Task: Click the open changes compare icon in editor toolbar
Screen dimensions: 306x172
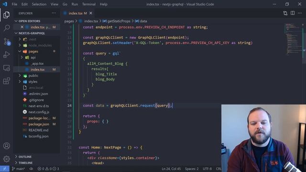Action: coord(285,13)
